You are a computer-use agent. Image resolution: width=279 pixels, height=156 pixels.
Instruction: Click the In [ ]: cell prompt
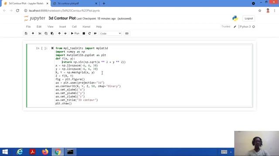pos(42,48)
